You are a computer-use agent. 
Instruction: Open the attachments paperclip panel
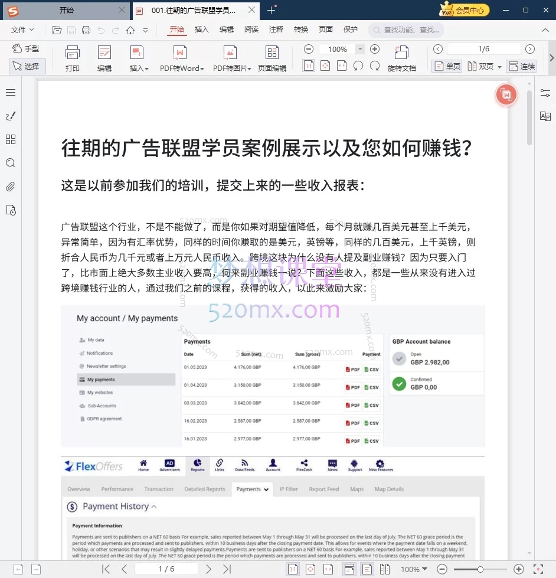click(10, 187)
